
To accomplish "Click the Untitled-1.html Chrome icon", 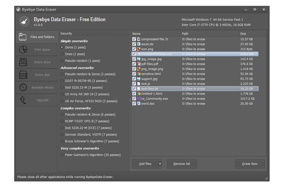I will (139, 93).
